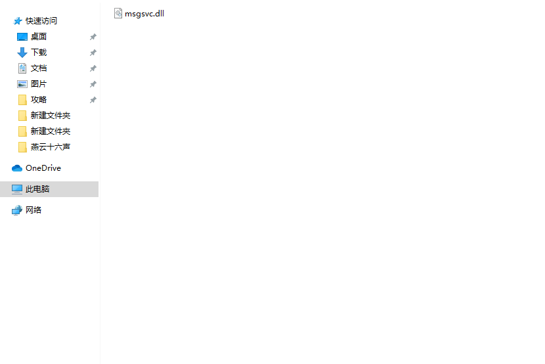Click the pin icon beside 攻略
This screenshot has width=545, height=364.
click(x=93, y=100)
